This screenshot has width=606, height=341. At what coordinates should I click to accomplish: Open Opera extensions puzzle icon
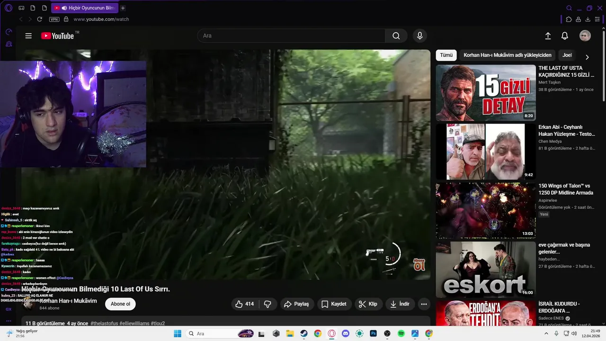(569, 19)
